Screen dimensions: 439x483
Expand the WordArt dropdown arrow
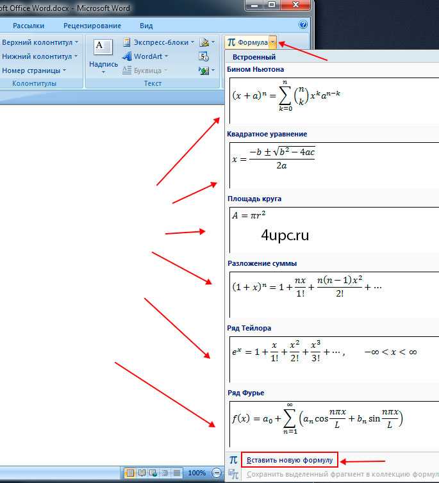coord(167,56)
